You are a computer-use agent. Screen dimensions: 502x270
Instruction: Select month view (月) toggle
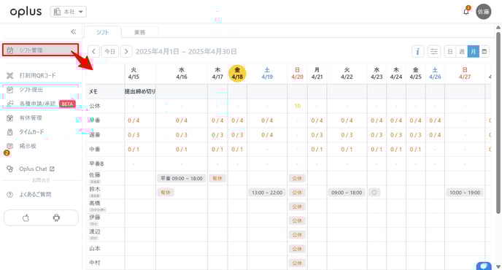(474, 52)
